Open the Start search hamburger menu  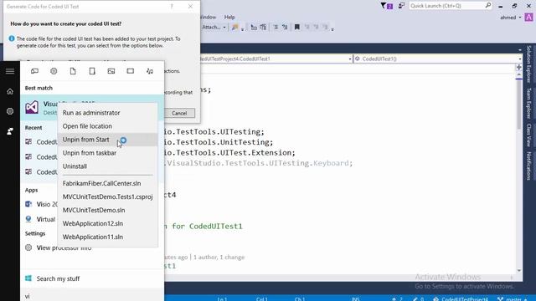click(x=10, y=71)
